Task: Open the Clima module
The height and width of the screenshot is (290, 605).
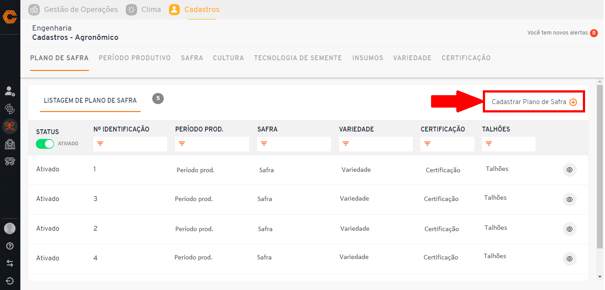Action: (x=151, y=9)
